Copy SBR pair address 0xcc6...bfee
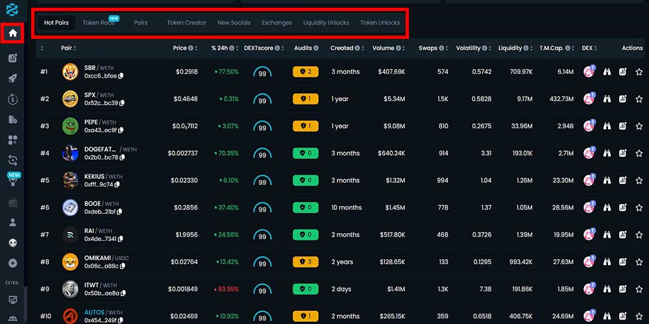Viewport: 649px width, 324px height. [121, 76]
